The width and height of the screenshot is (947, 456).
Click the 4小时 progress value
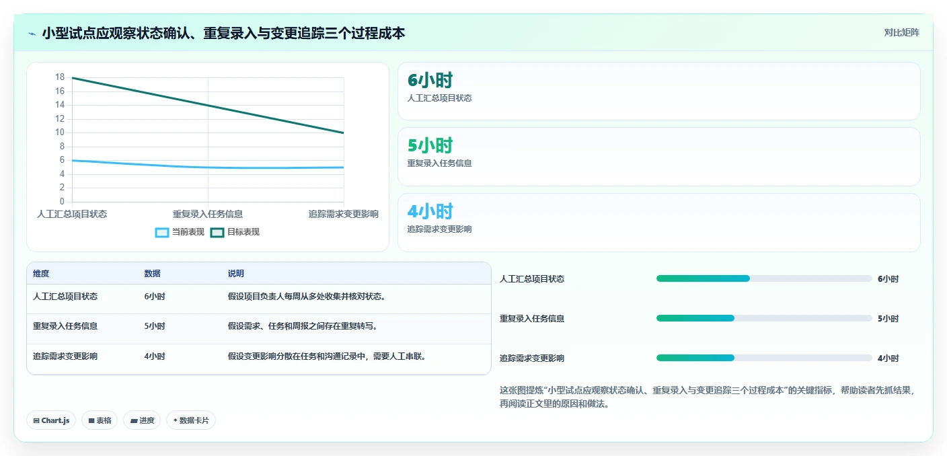[888, 358]
